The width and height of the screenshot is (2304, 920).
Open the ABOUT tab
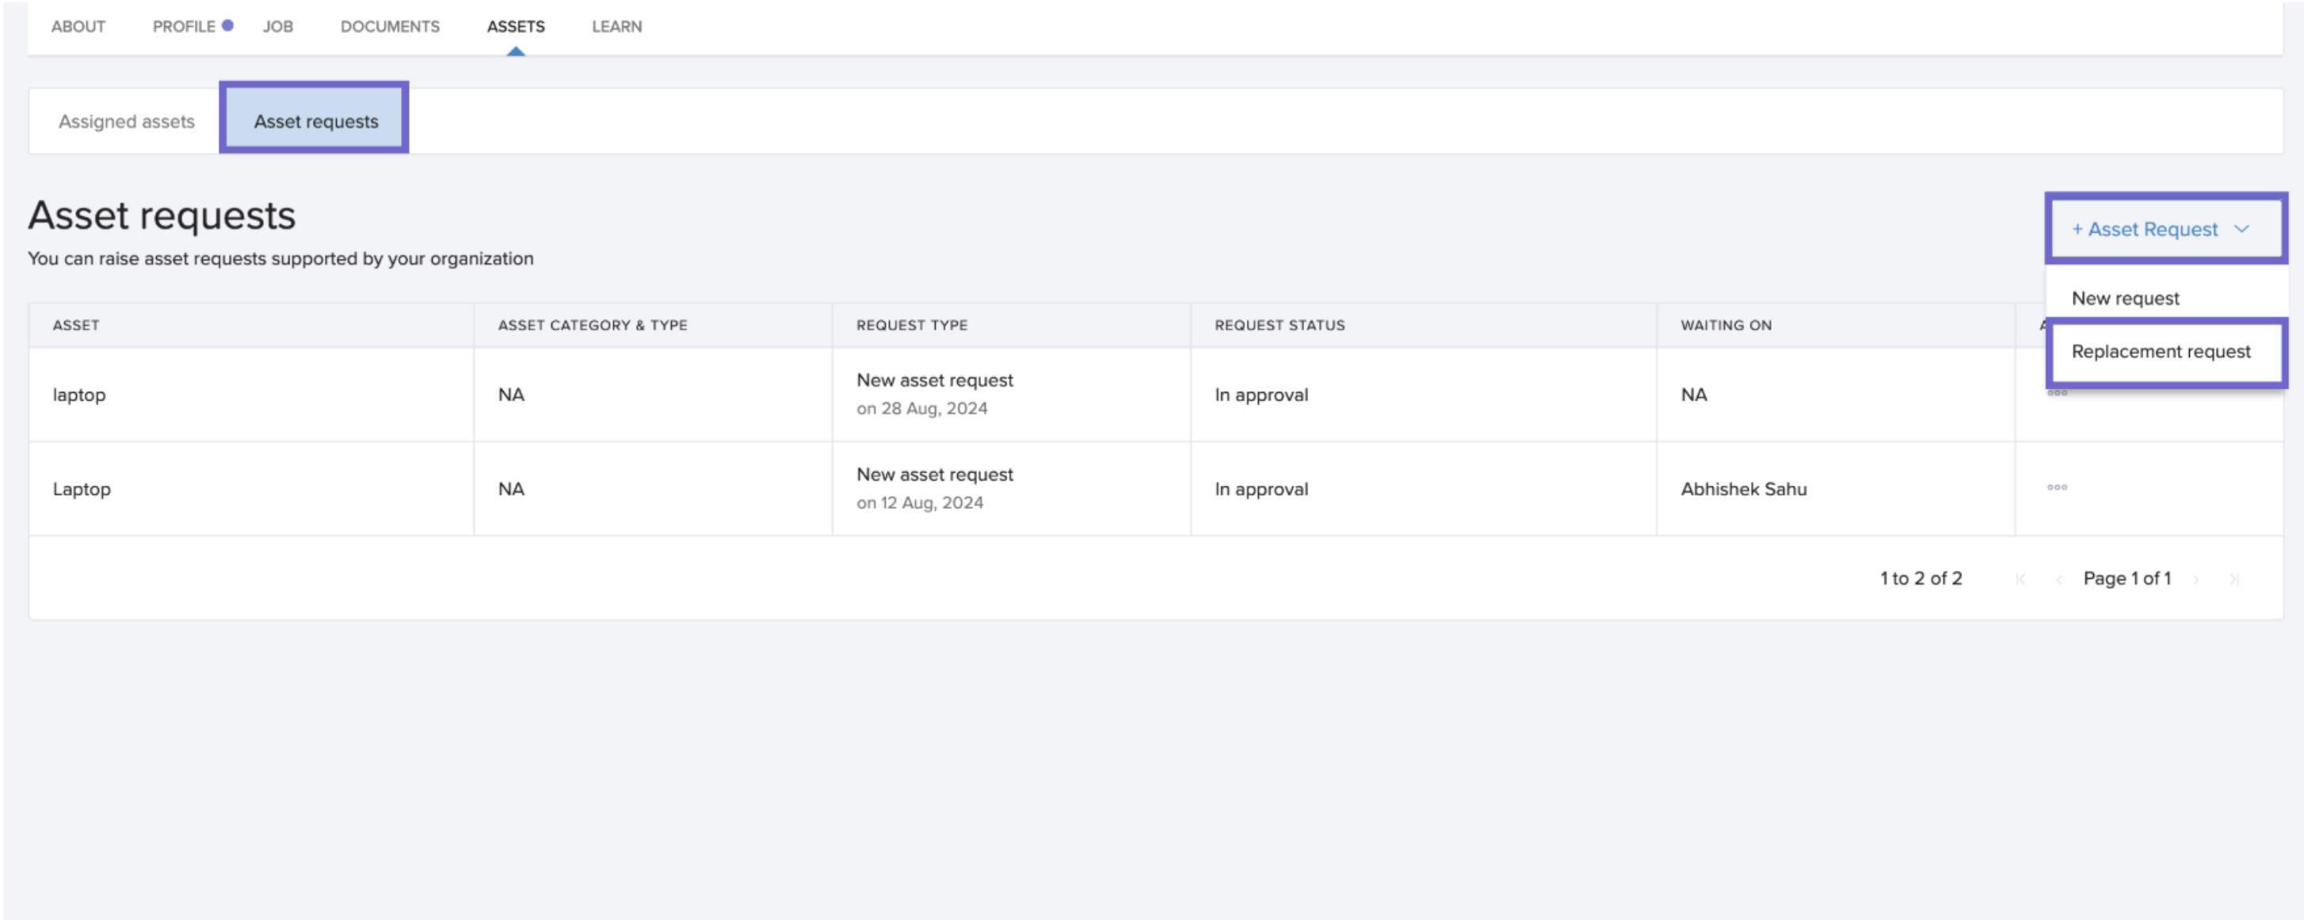(78, 27)
